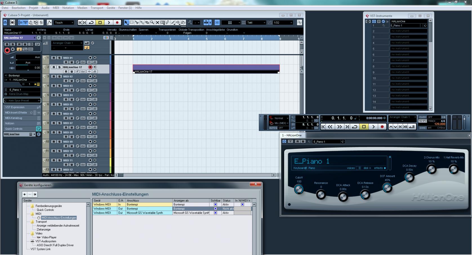Open Notizen inspector section
The width and height of the screenshot is (472, 255).
22,123
